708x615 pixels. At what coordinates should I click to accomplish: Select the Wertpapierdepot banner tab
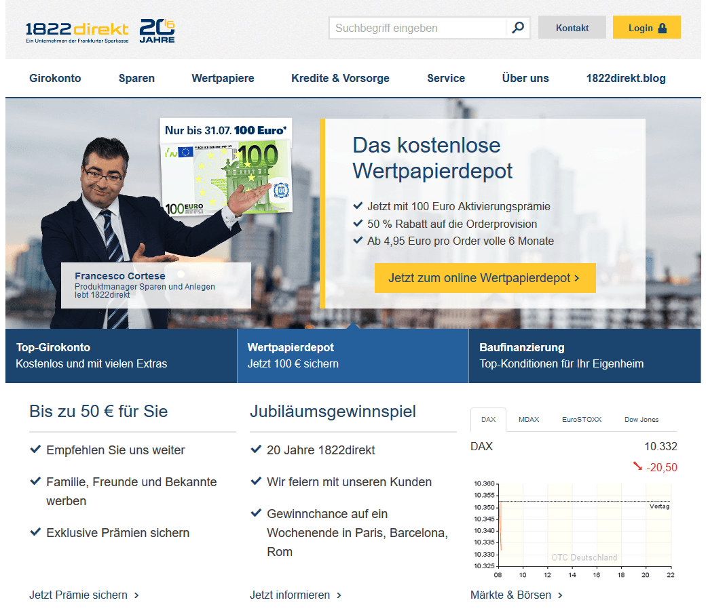353,356
